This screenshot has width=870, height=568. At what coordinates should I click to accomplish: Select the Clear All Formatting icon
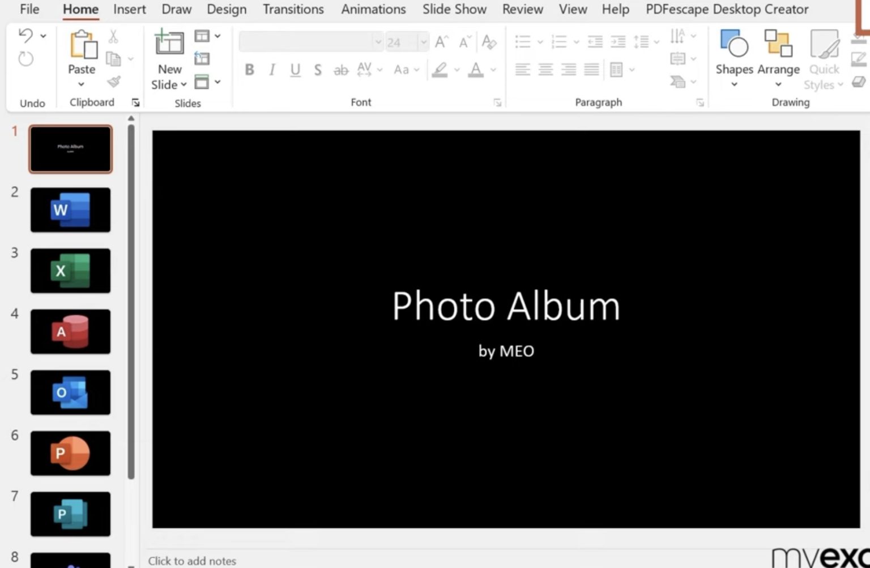click(489, 41)
